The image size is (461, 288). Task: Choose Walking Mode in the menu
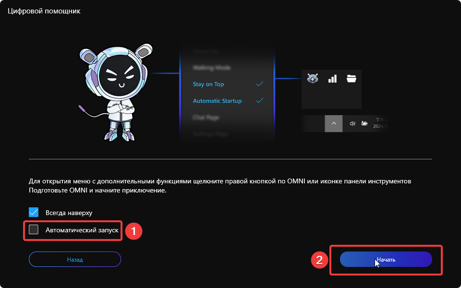pos(211,68)
